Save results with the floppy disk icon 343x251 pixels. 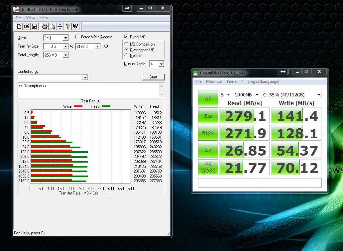(x=35, y=26)
